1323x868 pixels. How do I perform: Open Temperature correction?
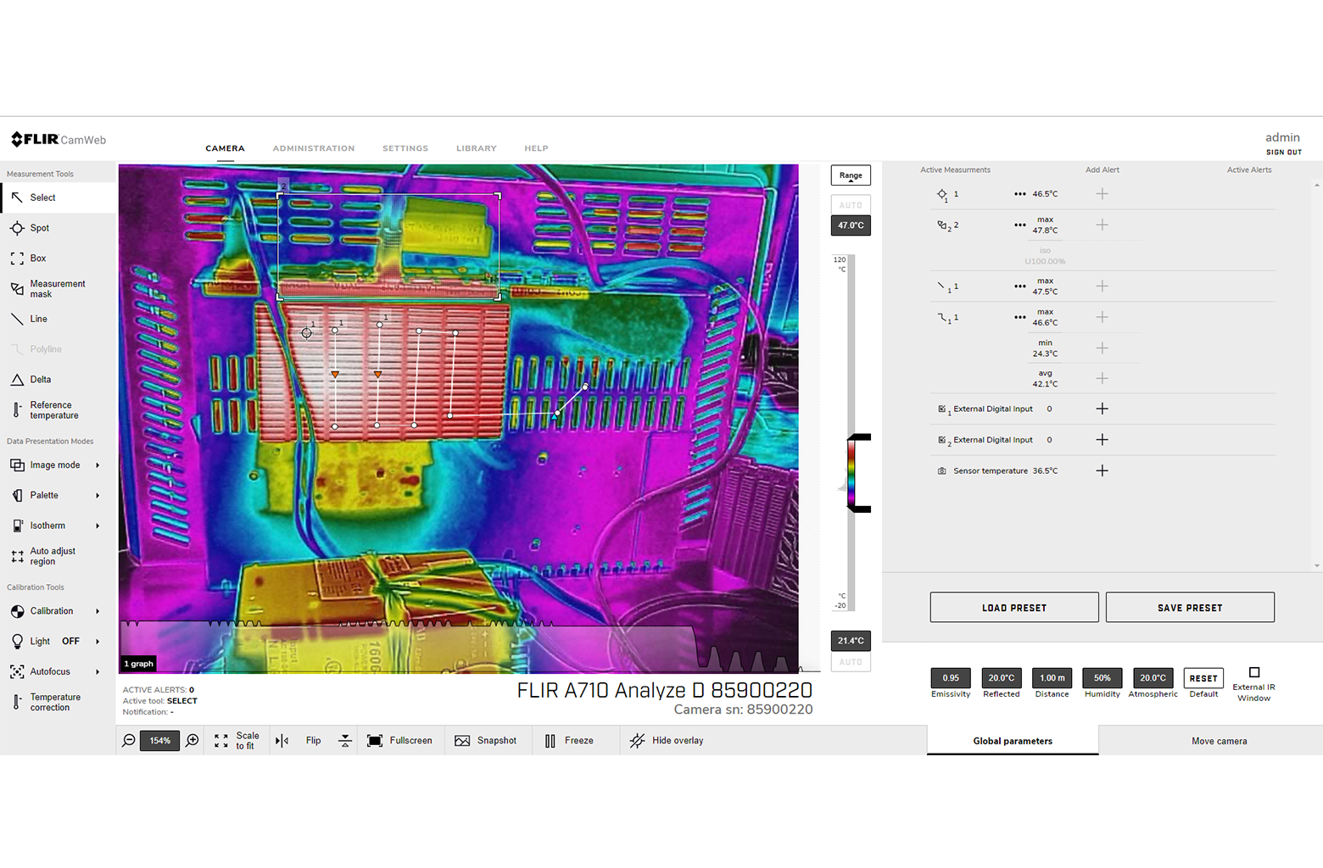coord(58,703)
